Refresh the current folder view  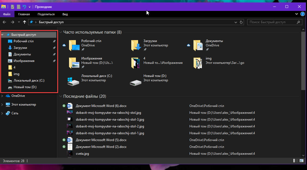pos(241,22)
